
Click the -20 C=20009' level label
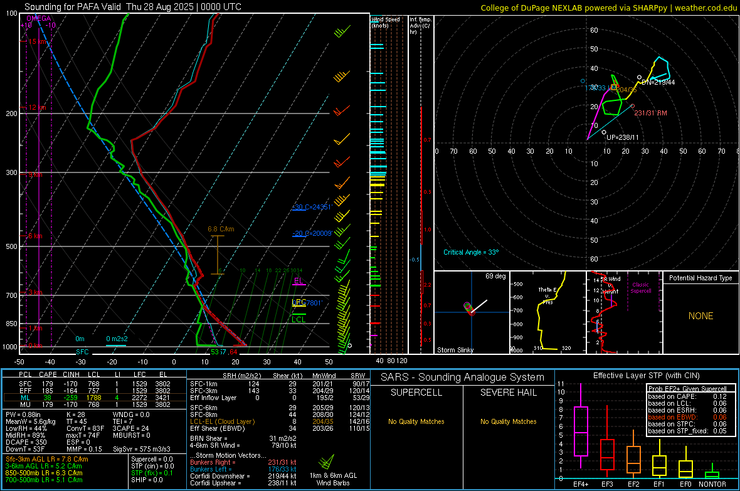(x=312, y=233)
